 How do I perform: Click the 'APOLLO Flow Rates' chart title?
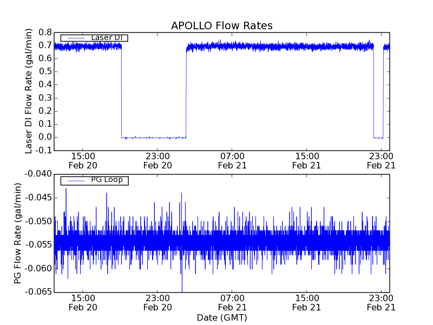point(222,25)
